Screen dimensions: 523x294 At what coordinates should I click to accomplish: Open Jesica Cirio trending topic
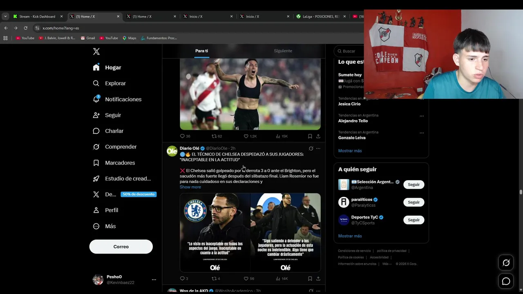349,104
